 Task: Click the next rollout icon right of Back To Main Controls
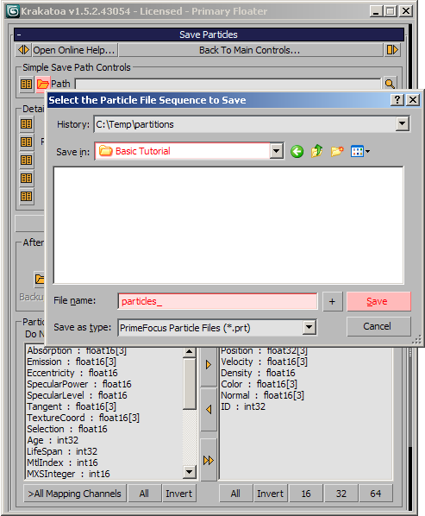(x=392, y=50)
